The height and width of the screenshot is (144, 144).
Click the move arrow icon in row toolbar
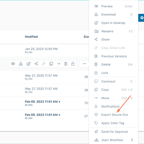(x=59, y=64)
